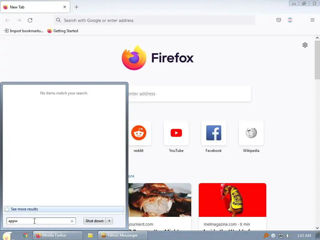Open the melmagazine.com dog article thumbnail
Viewport: 320px width, 240px height.
click(232, 200)
